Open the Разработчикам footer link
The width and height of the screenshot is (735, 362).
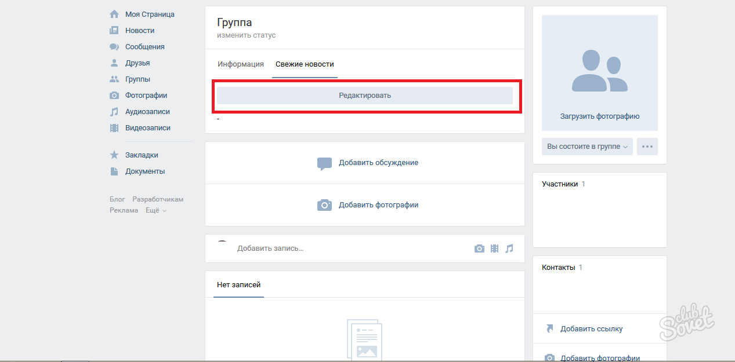pos(158,199)
